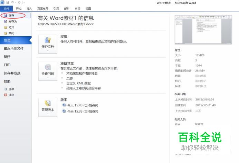Switch to the 开始 ribbon tab
239x163 pixels.
point(19,9)
